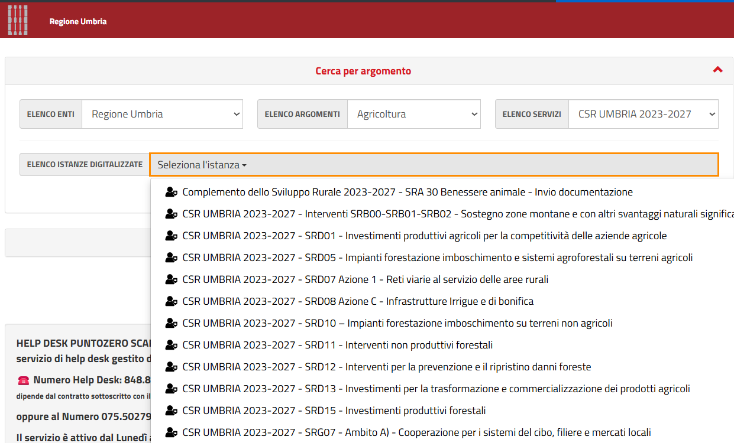The height and width of the screenshot is (443, 734).
Task: Open the Elenco Servizi dropdown
Action: 643,114
